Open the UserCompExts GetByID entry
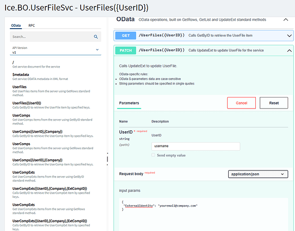 click(x=48, y=176)
